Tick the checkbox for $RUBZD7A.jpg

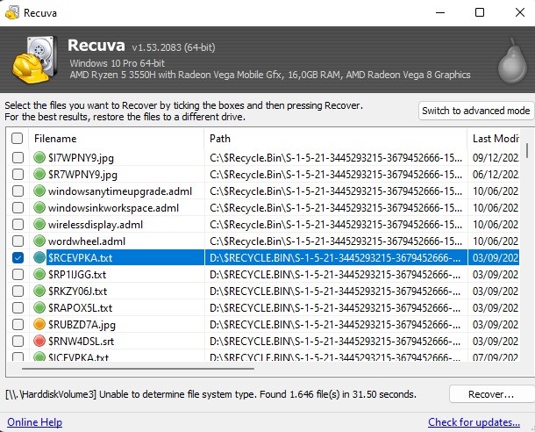[18, 324]
